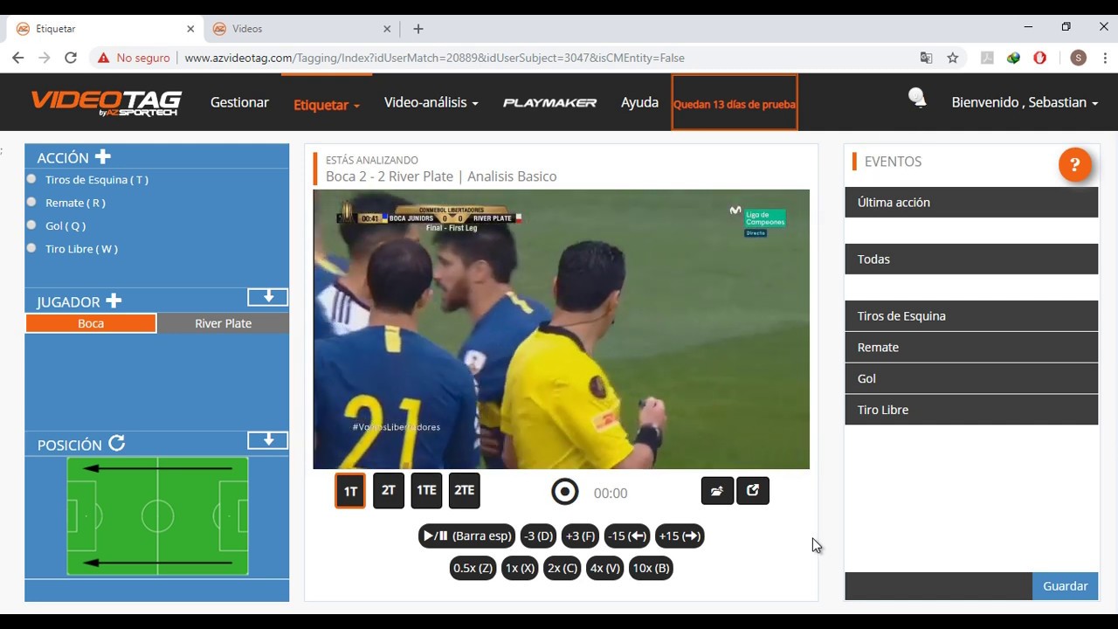The width and height of the screenshot is (1118, 629).
Task: Expand the Última acción events section
Action: (971, 202)
